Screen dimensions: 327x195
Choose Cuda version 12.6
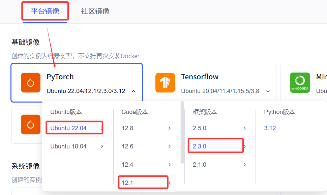pyautogui.click(x=147, y=146)
